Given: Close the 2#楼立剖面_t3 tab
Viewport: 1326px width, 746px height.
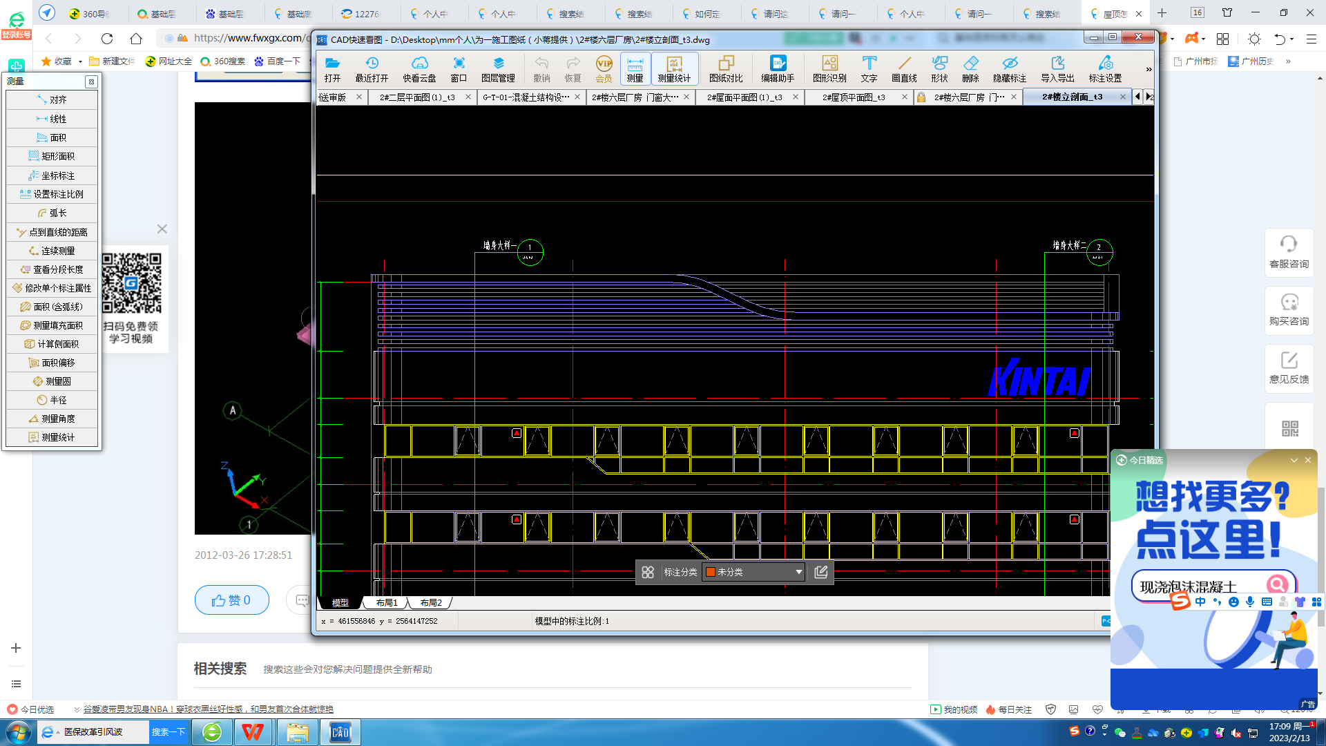Looking at the screenshot, I should [x=1122, y=97].
